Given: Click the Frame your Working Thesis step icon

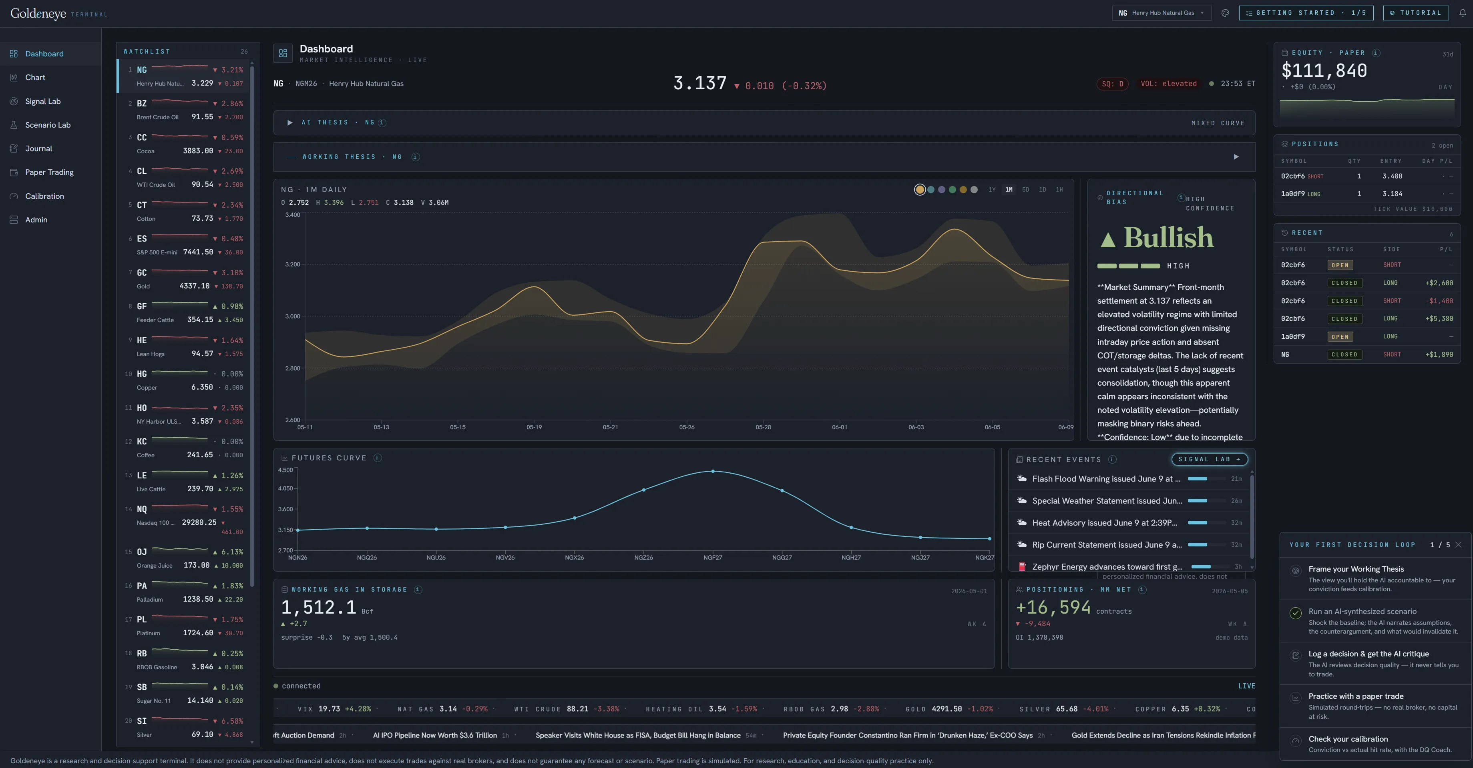Looking at the screenshot, I should tap(1295, 571).
